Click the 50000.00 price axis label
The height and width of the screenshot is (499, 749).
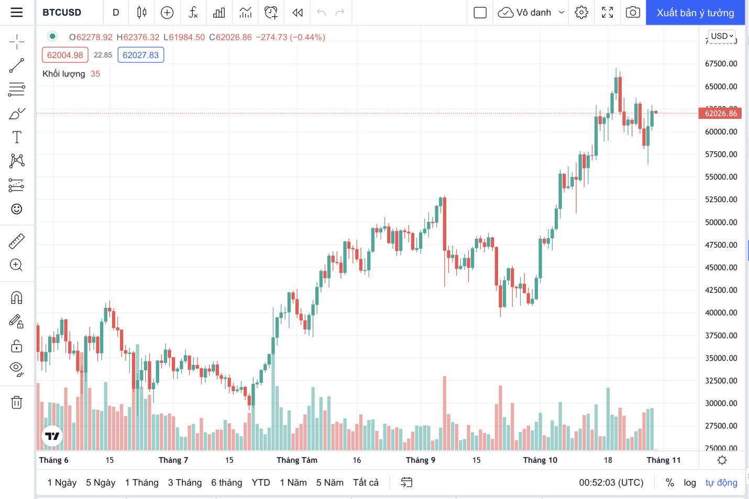(721, 222)
